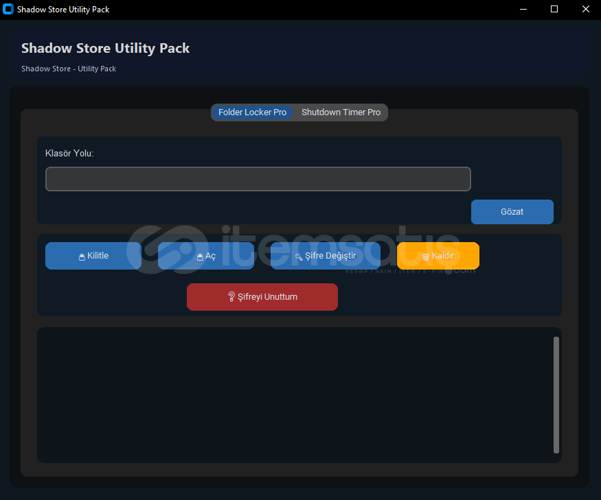601x500 pixels.
Task: Click the unlock icon on Aç button
Action: click(x=200, y=257)
